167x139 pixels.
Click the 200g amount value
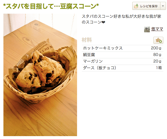156,48
